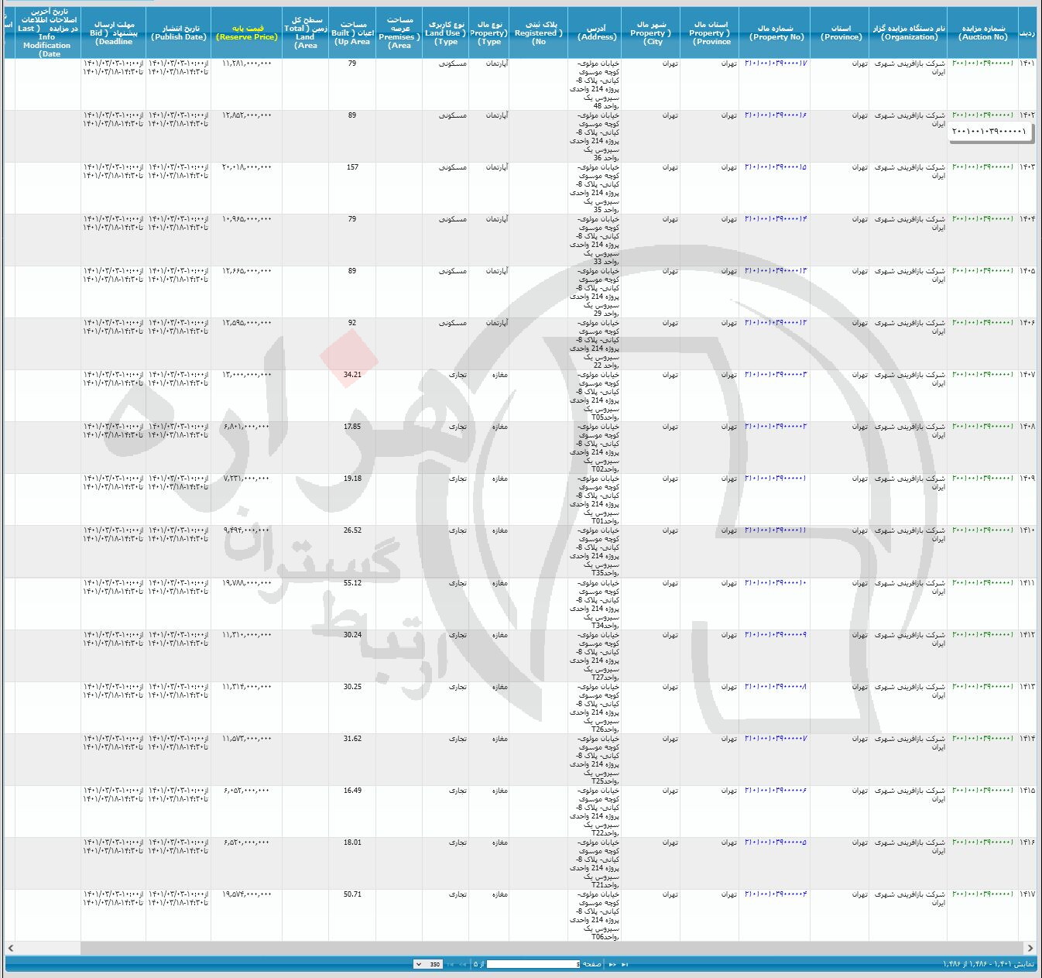Open property number link in row 1405
Image resolution: width=1042 pixels, height=978 pixels.
tap(776, 271)
